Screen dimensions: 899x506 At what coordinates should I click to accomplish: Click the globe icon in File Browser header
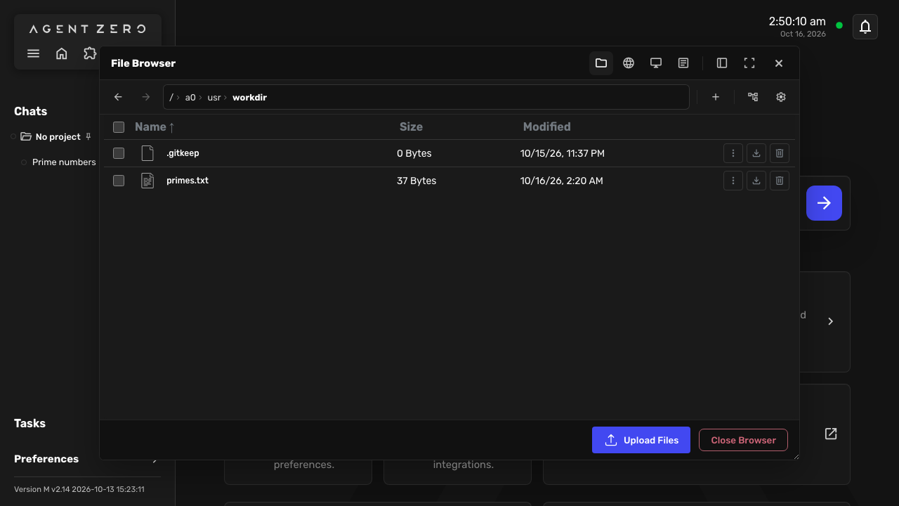click(629, 63)
